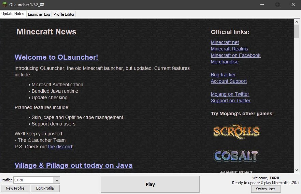Click the OLauncher grass block icon in title bar

coord(5,4)
